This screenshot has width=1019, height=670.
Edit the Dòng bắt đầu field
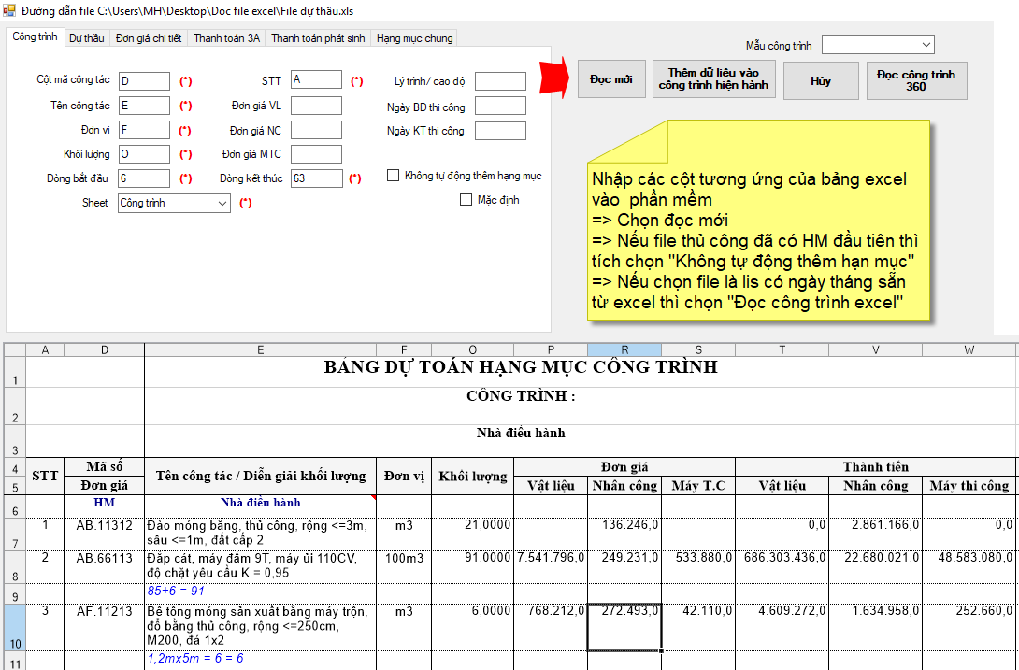[x=144, y=178]
